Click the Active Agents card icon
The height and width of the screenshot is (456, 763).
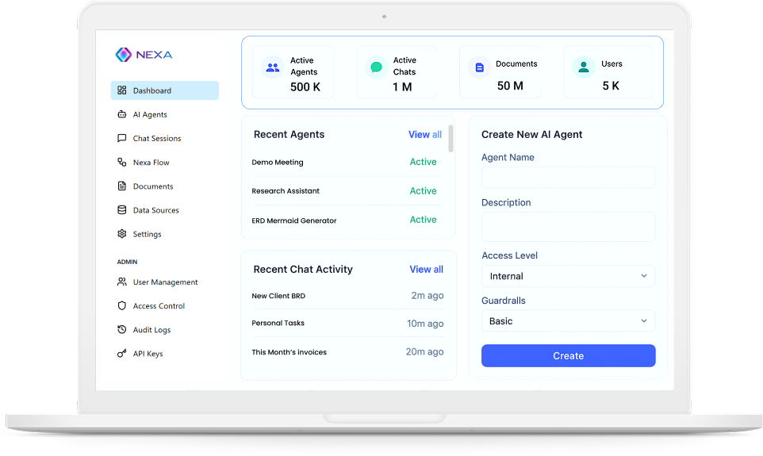click(273, 67)
